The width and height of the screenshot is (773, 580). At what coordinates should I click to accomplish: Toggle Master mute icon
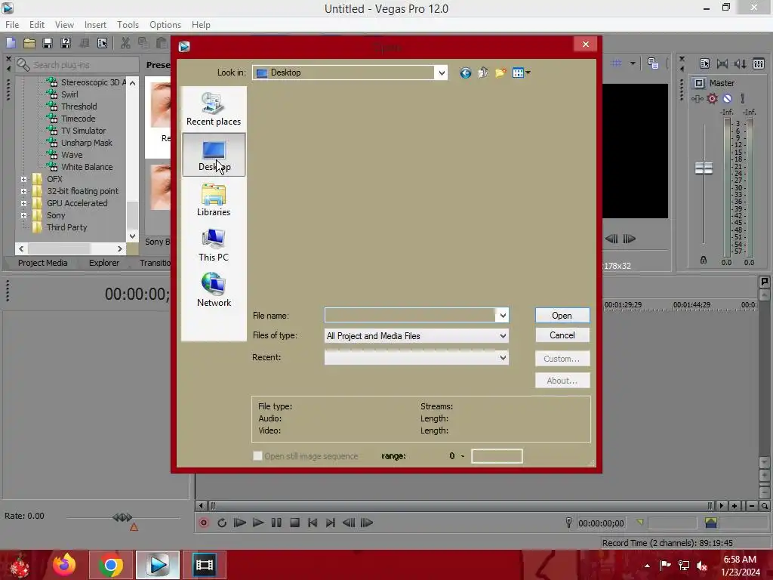point(727,99)
